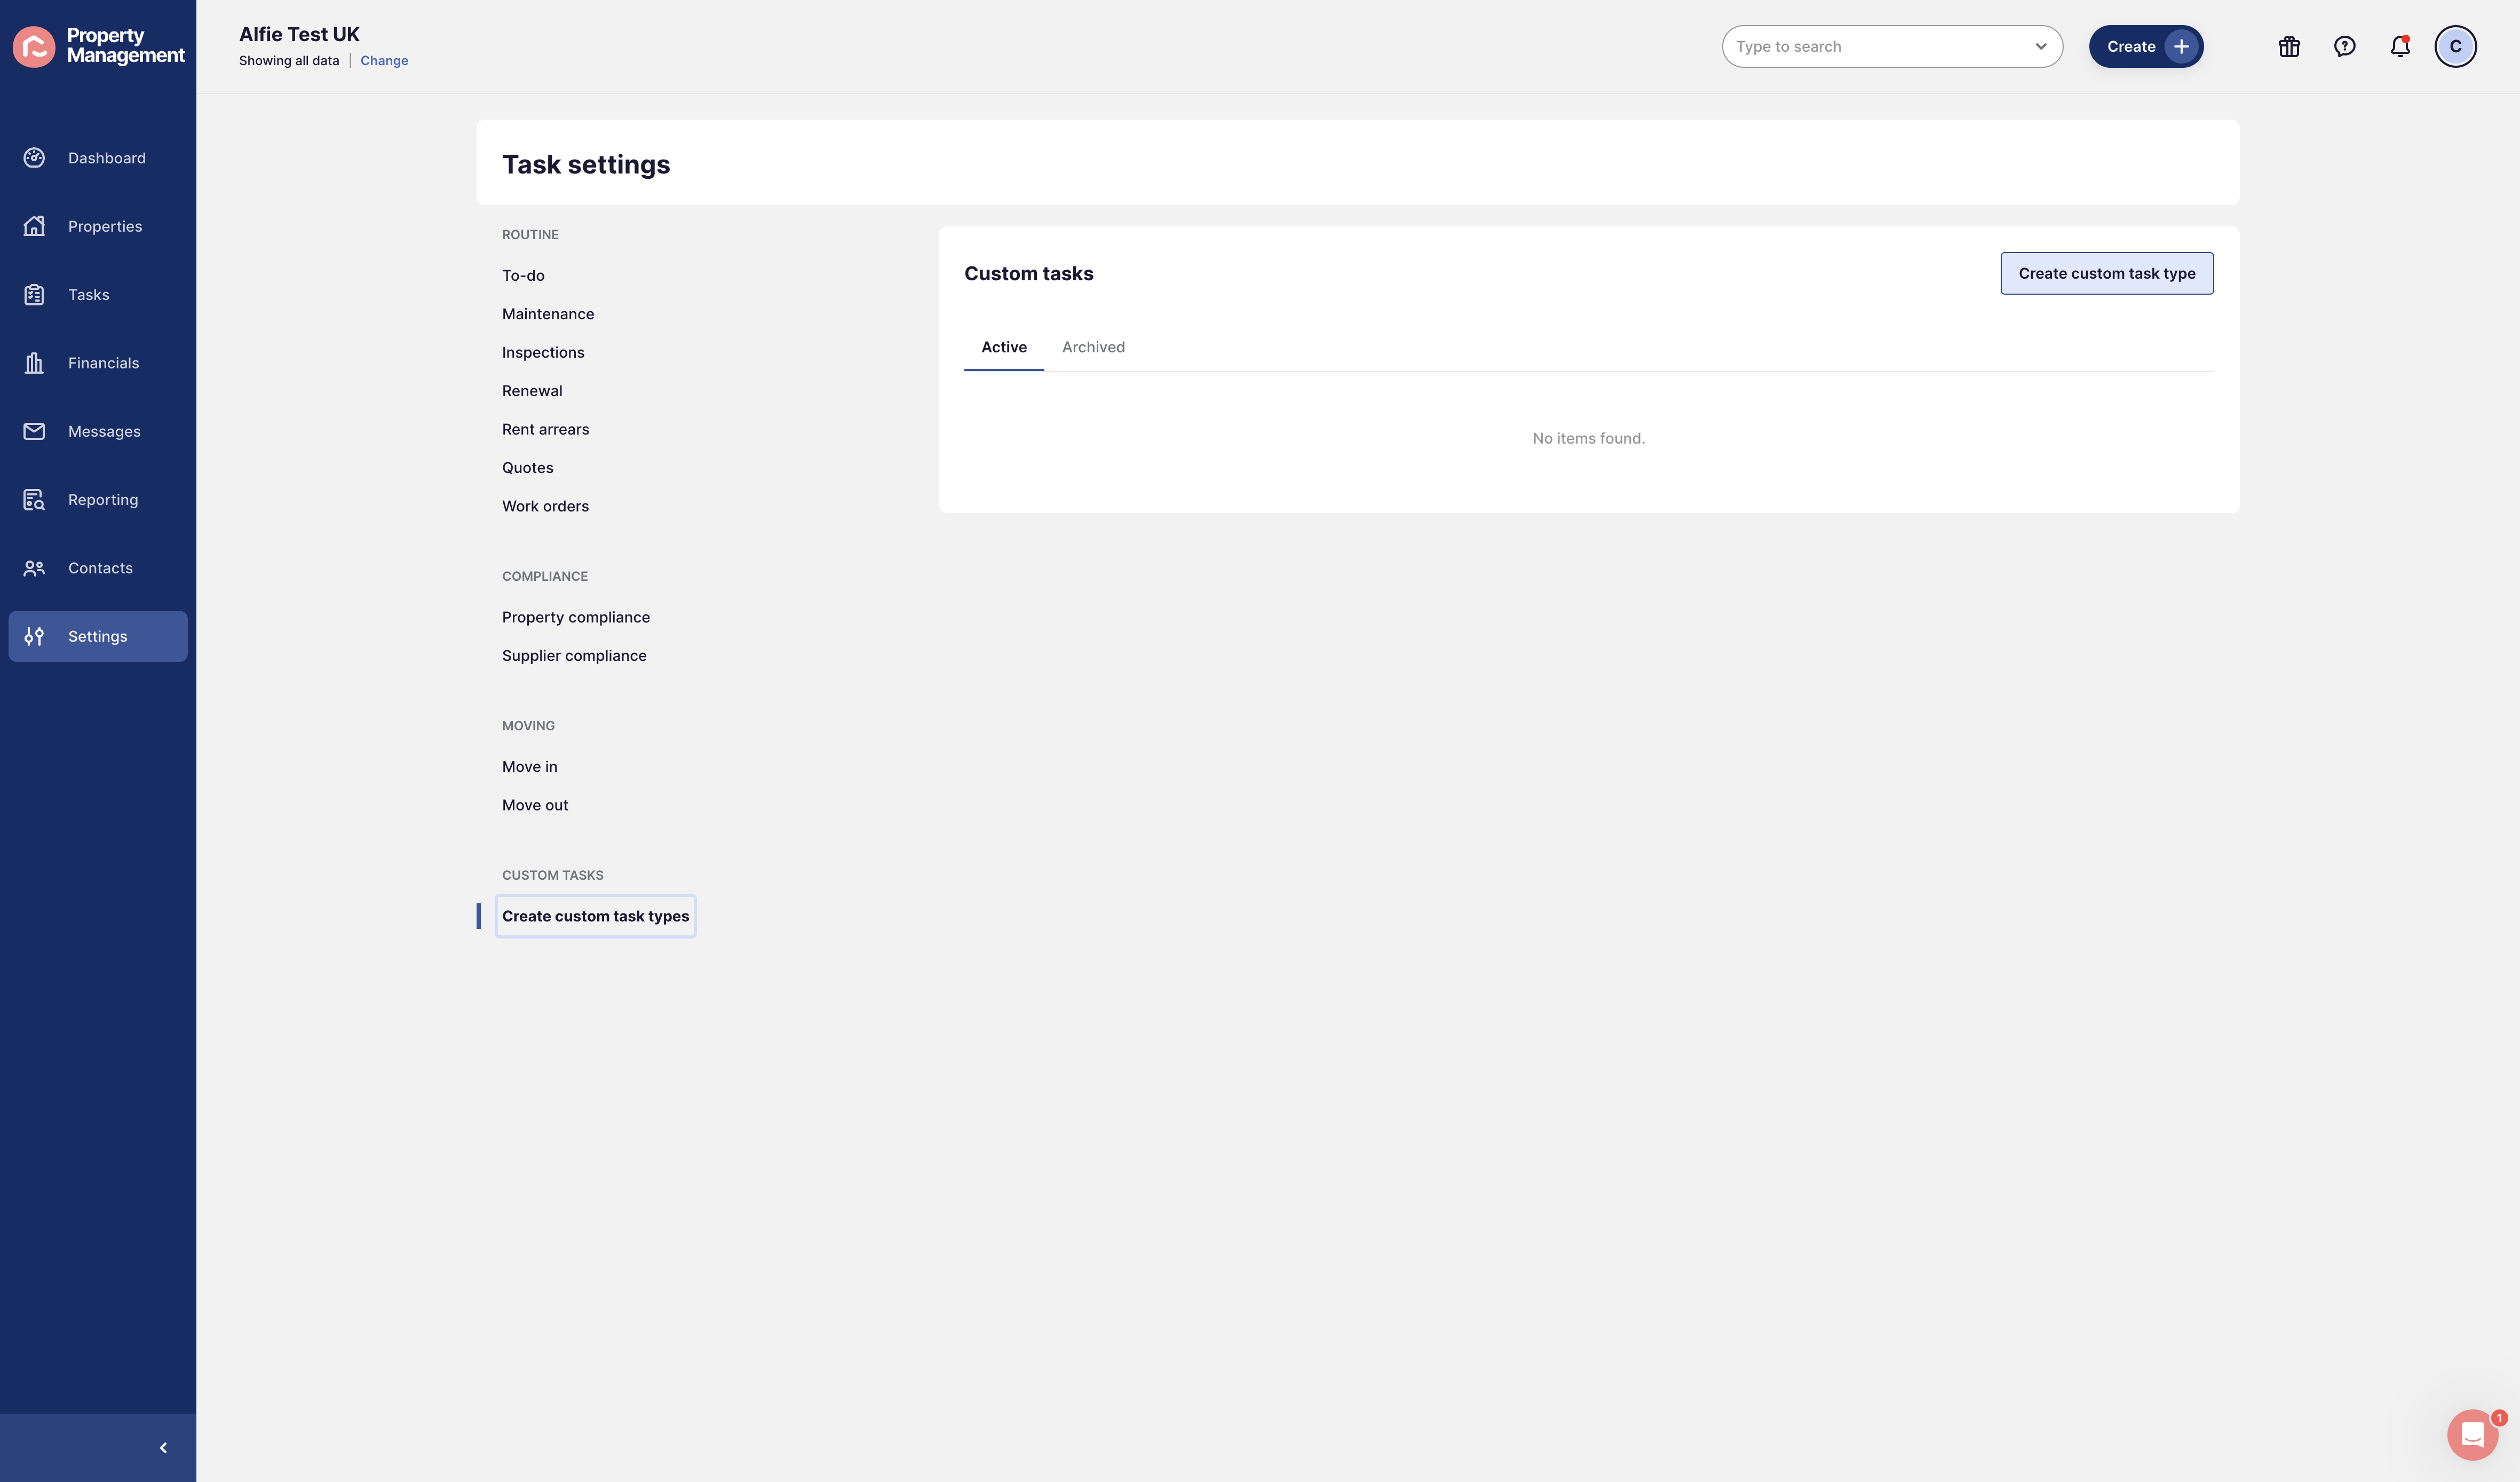Collapse the sidebar with left chevron
This screenshot has width=2520, height=1482.
[x=163, y=1448]
